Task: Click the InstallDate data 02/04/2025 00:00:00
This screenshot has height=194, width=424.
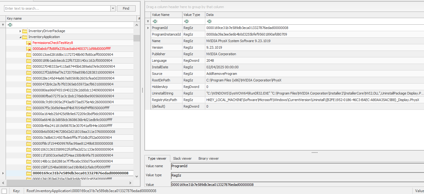Action: [222, 67]
